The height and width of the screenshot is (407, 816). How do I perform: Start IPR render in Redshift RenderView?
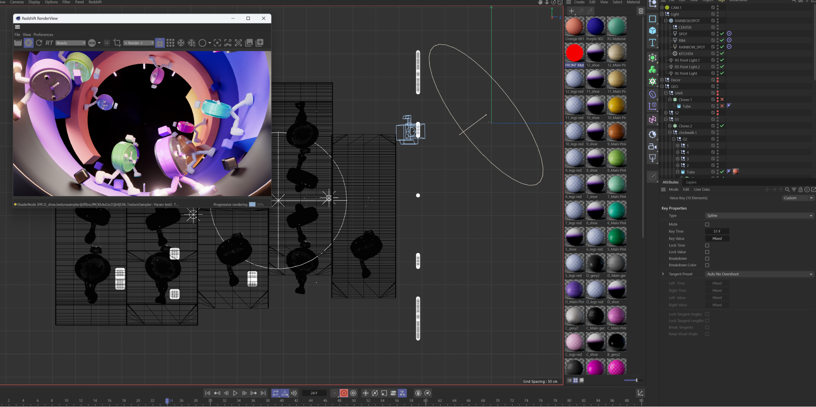click(x=28, y=43)
